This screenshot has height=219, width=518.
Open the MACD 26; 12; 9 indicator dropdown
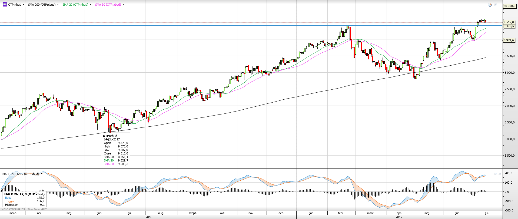pos(41,174)
